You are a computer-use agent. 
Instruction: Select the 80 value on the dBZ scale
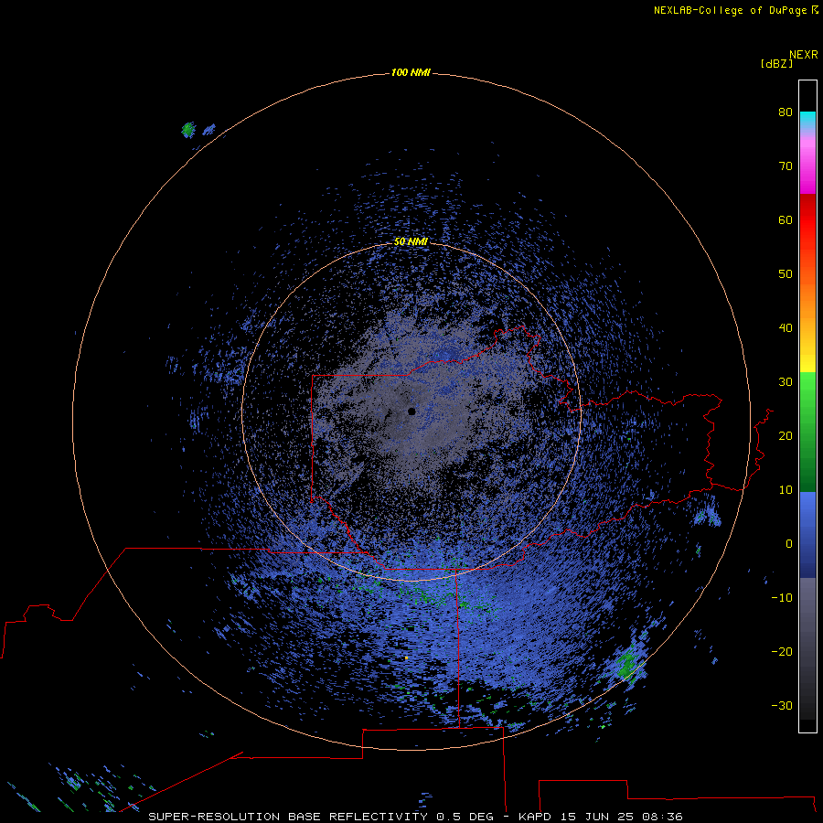(786, 112)
